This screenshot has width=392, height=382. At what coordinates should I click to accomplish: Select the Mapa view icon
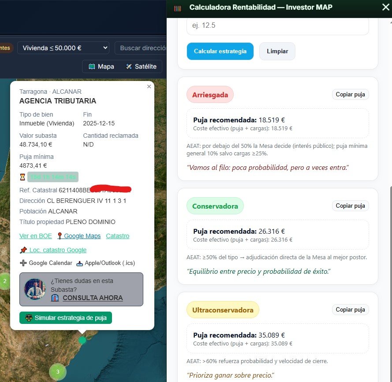pos(93,66)
